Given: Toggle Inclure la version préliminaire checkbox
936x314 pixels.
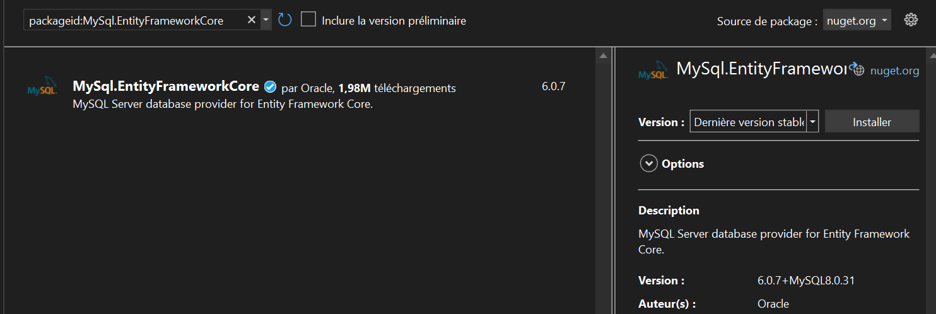Looking at the screenshot, I should pyautogui.click(x=308, y=20).
